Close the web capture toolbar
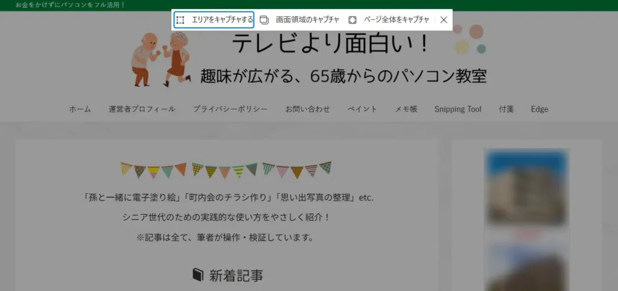Image resolution: width=618 pixels, height=291 pixels. pos(444,19)
